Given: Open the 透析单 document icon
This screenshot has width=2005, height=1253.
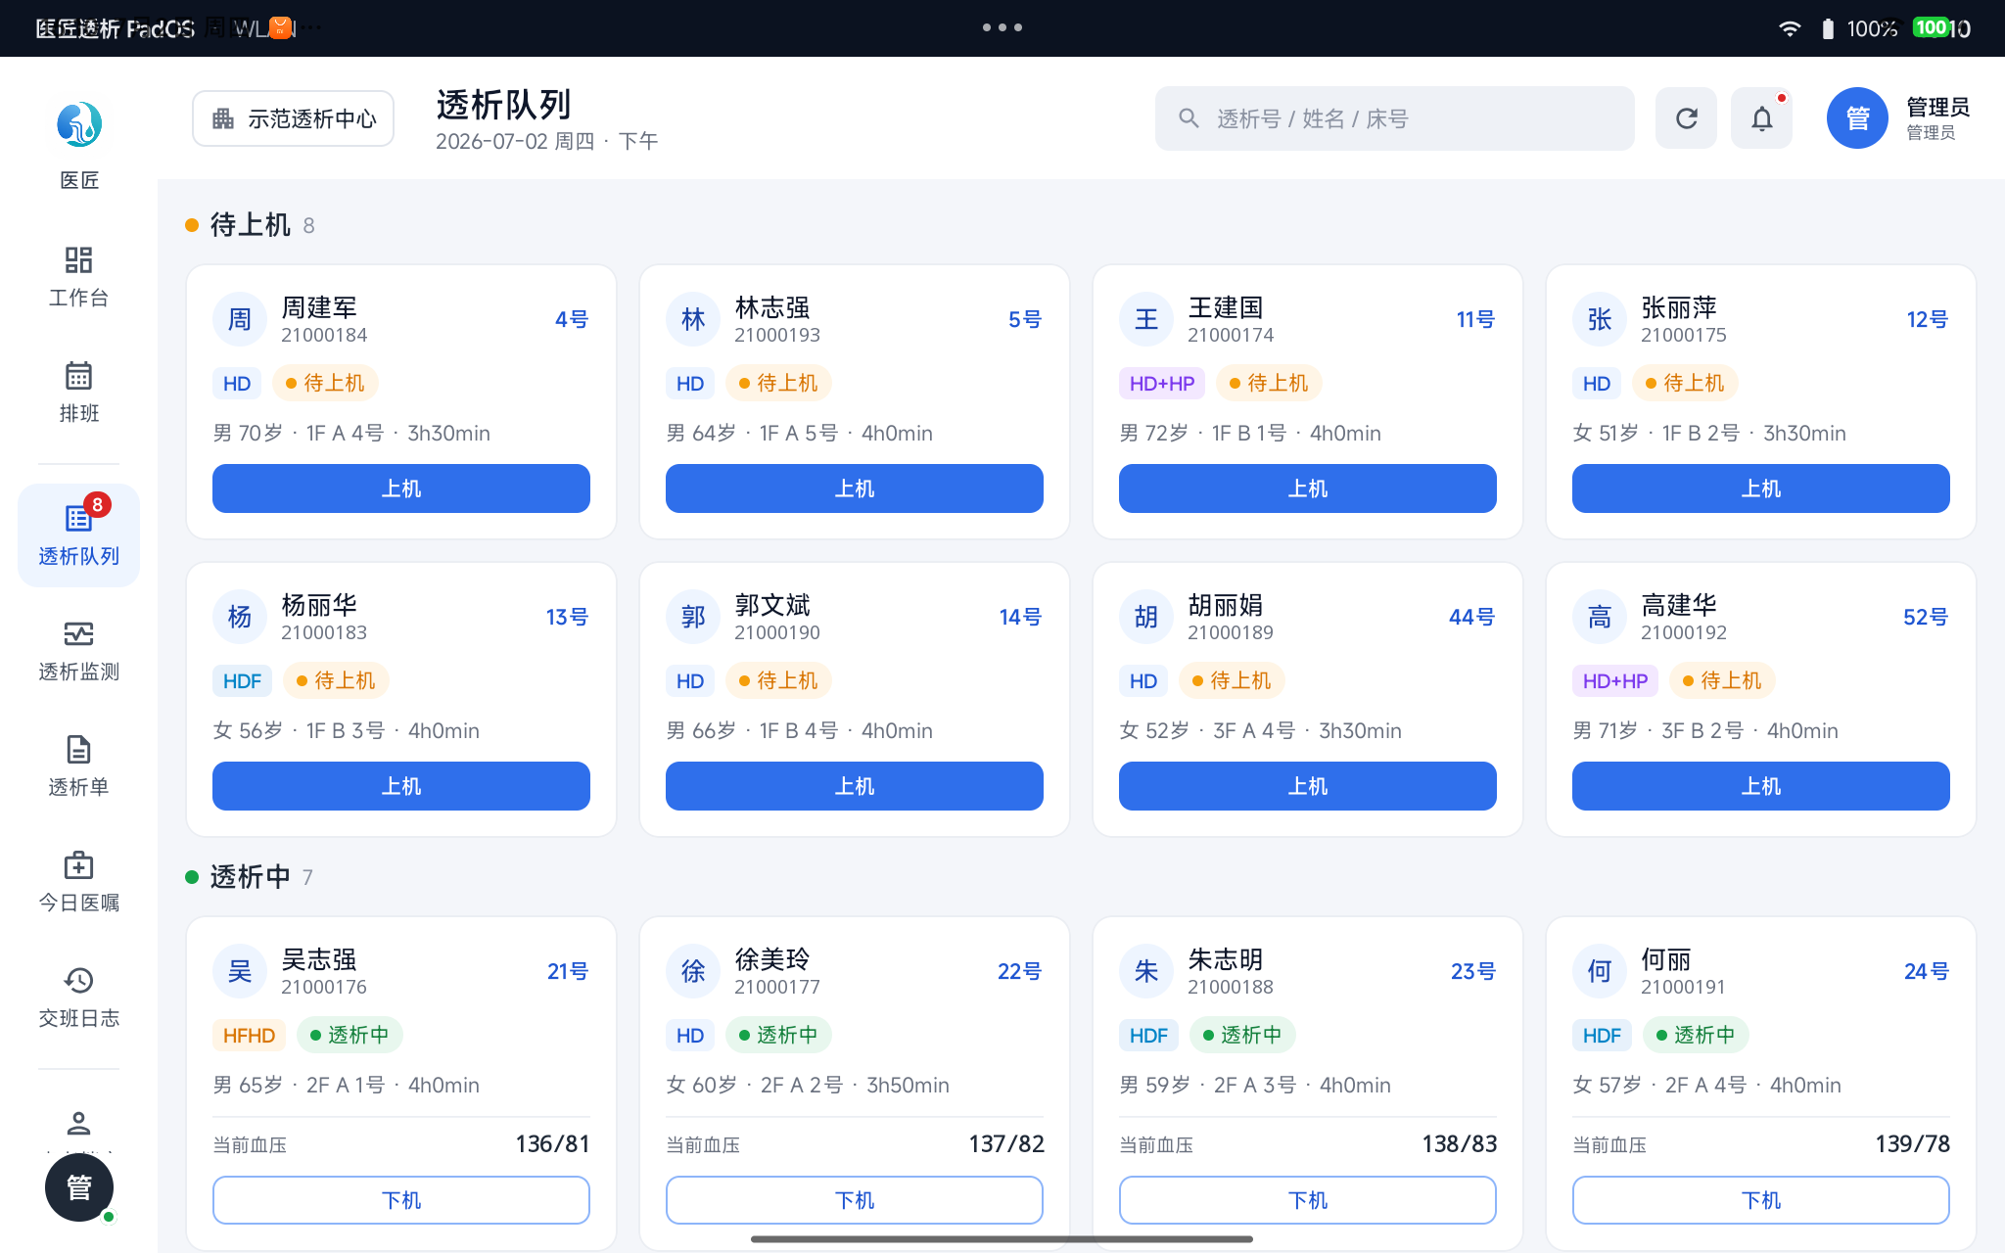Looking at the screenshot, I should [78, 749].
